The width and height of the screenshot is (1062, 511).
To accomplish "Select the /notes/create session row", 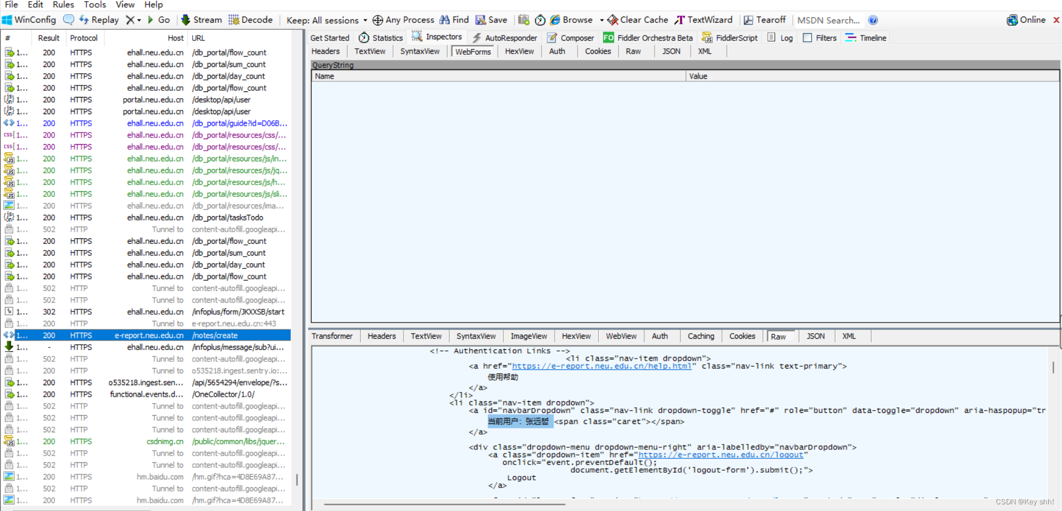I will pyautogui.click(x=146, y=335).
